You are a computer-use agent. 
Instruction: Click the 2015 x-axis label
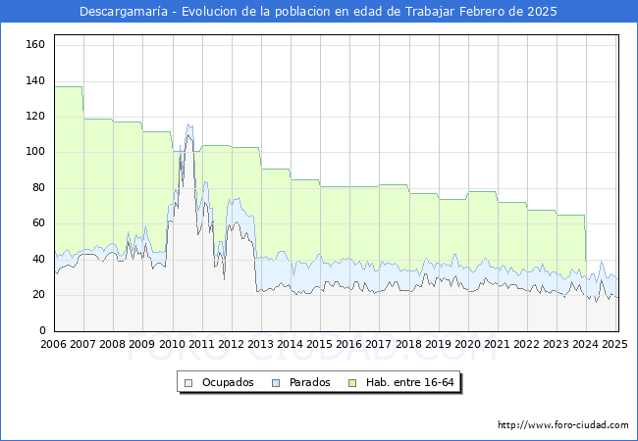click(319, 344)
